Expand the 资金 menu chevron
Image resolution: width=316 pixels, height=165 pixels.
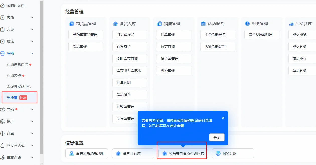32,133
